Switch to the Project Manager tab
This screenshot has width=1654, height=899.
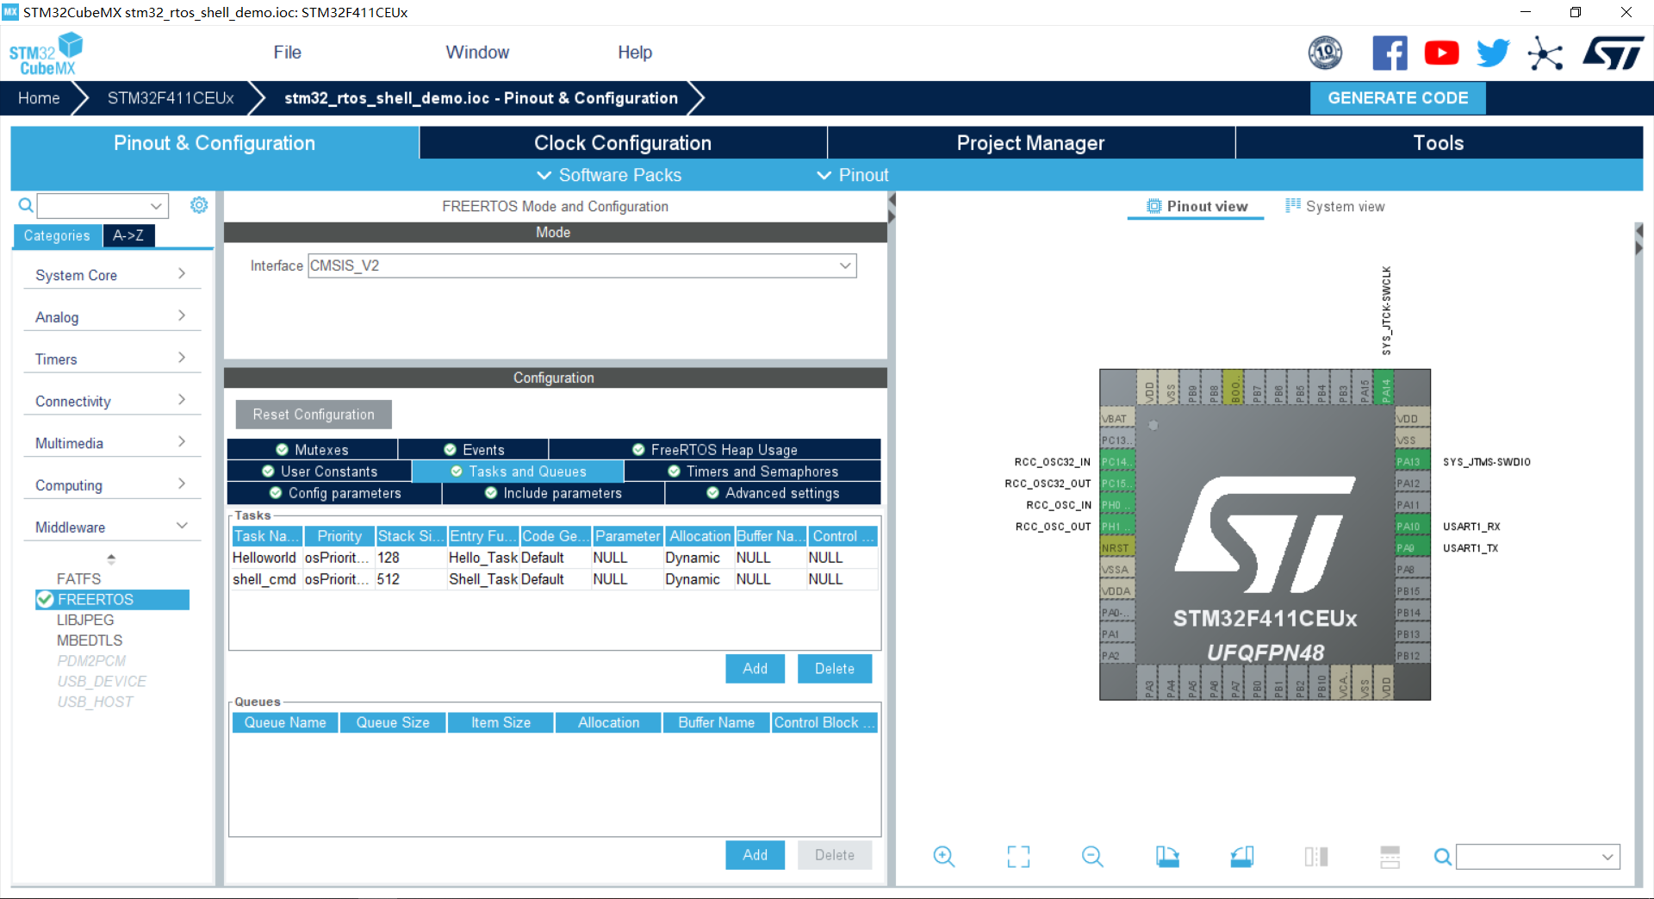click(x=1030, y=143)
